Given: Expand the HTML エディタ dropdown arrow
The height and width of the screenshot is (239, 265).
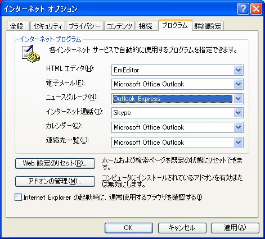Looking at the screenshot, I should (238, 70).
